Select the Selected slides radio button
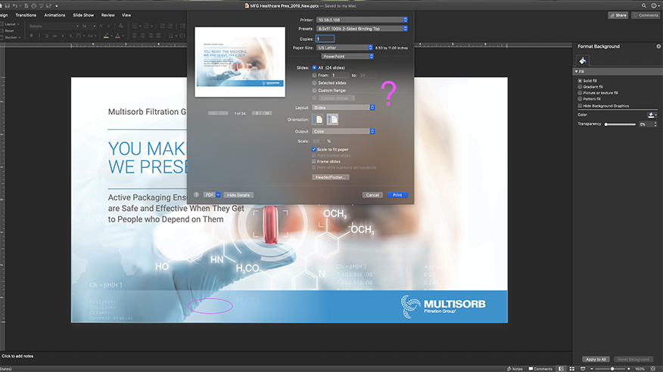The width and height of the screenshot is (663, 372). 314,82
